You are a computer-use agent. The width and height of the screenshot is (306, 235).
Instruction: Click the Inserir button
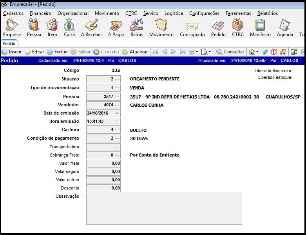point(12,52)
